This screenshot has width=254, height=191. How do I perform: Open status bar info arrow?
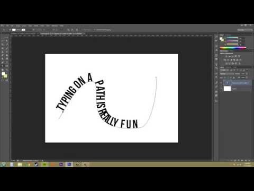tap(42, 160)
